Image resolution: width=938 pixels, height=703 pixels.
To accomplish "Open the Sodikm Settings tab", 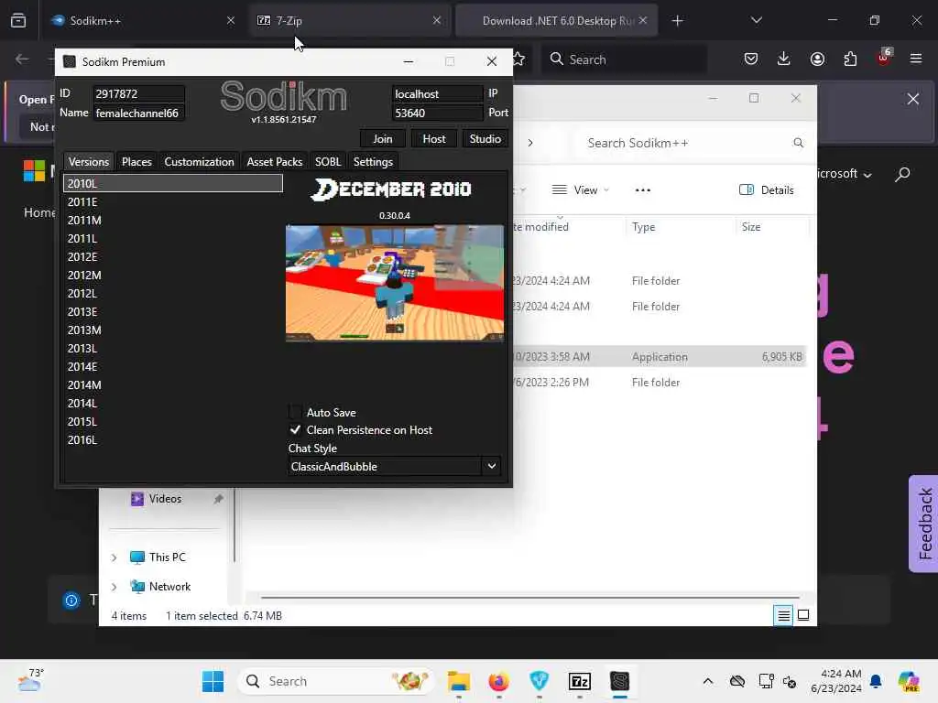I will (373, 161).
